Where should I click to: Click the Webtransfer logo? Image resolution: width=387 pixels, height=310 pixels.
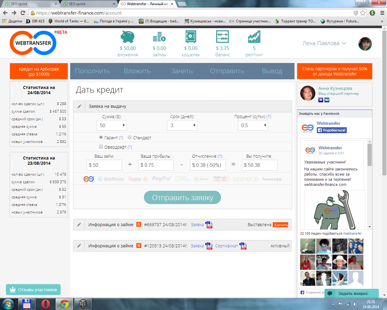[33, 43]
